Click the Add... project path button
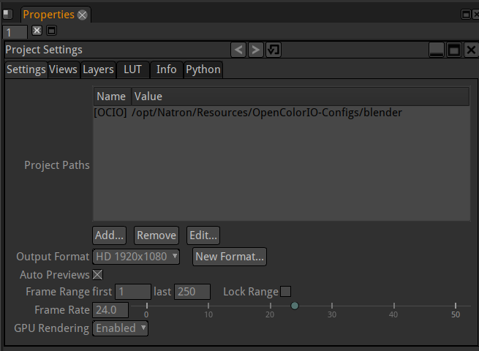479x351 pixels. pyautogui.click(x=110, y=235)
